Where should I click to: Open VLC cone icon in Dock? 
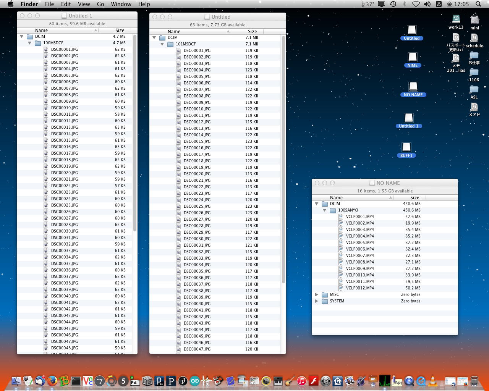pyautogui.click(x=433, y=381)
